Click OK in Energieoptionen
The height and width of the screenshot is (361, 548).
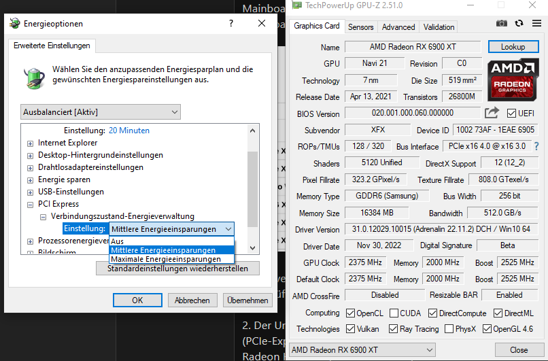(x=137, y=300)
